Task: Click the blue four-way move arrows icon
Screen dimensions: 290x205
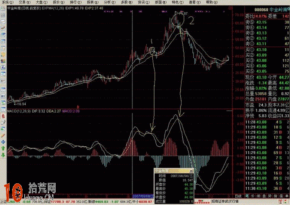Action: pyautogui.click(x=3, y=142)
